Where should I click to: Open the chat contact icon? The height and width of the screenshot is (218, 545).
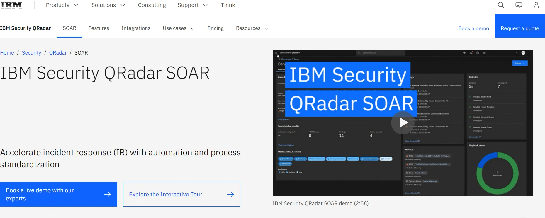pyautogui.click(x=519, y=5)
